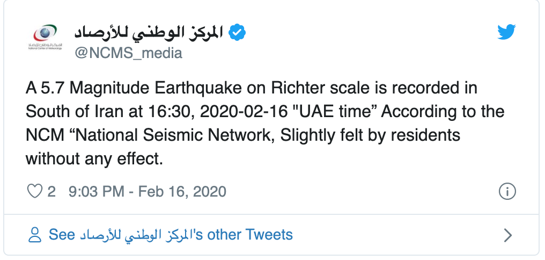This screenshot has height=260, width=545.
Task: Open the @NCMS_media handle link
Action: click(x=128, y=53)
